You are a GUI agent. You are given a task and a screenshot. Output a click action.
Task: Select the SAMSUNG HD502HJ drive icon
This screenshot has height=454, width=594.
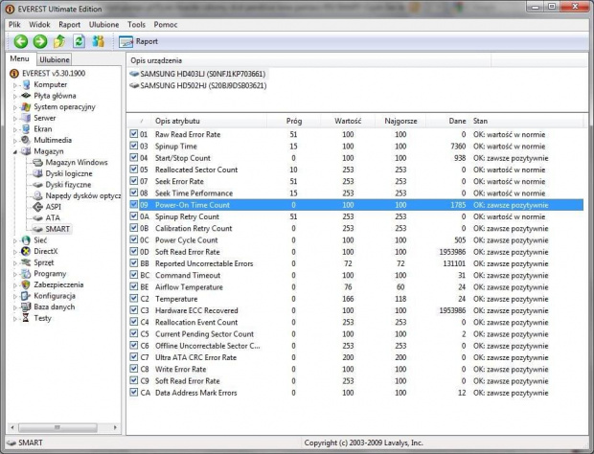pos(134,85)
